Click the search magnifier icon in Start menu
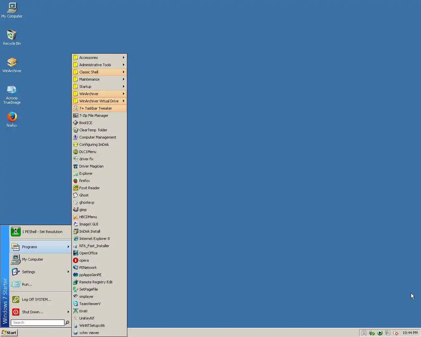The width and height of the screenshot is (421, 337). (x=67, y=323)
